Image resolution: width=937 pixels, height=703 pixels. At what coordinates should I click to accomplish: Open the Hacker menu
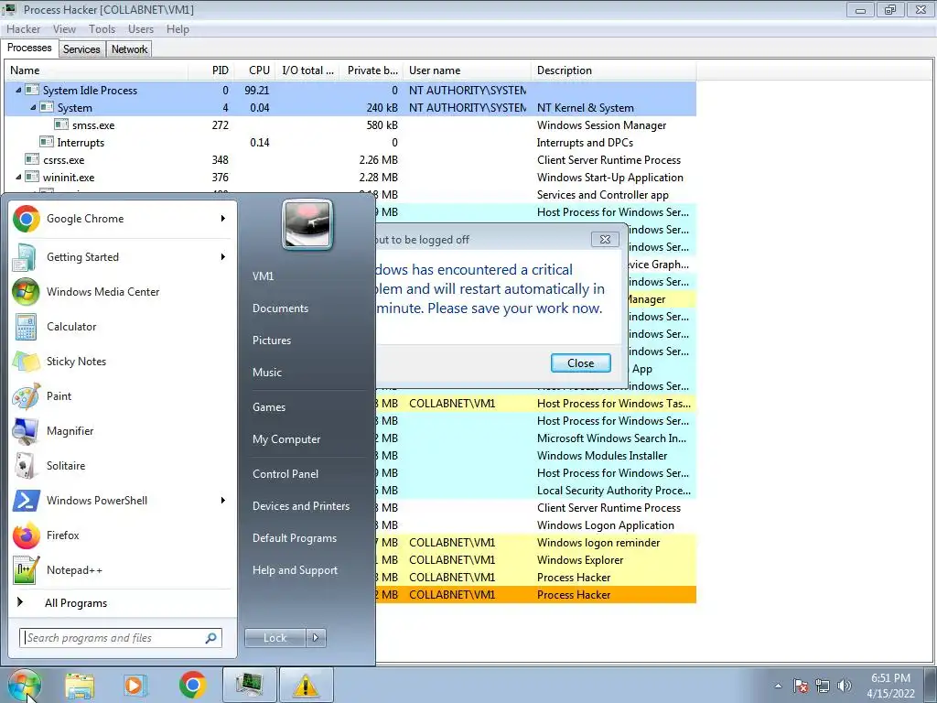click(23, 29)
